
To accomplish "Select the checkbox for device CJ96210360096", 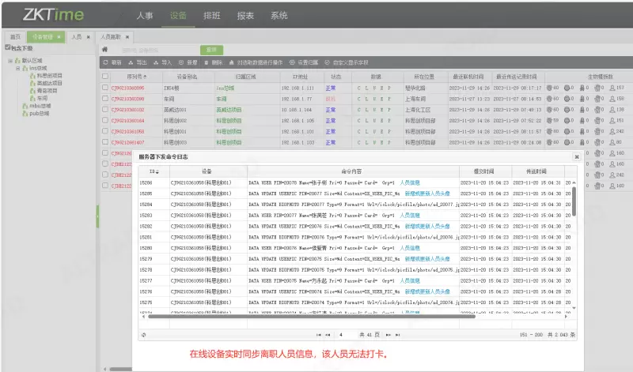I will [x=105, y=88].
